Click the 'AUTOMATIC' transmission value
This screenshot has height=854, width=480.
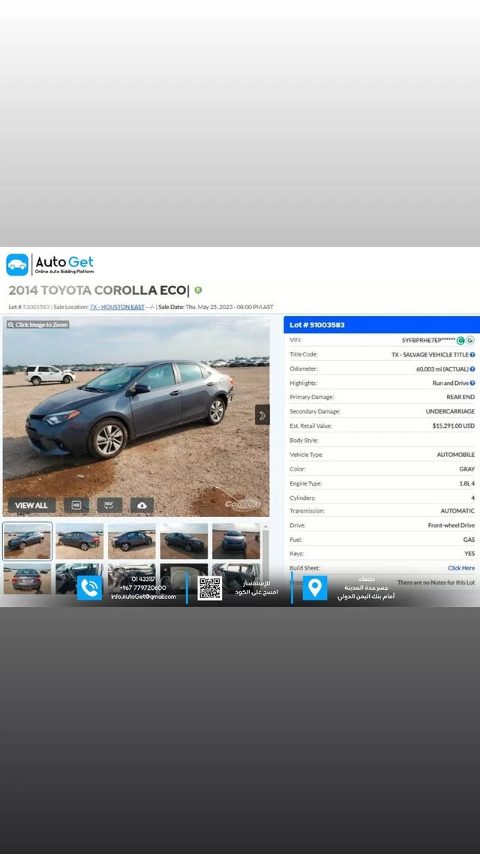[x=457, y=511]
